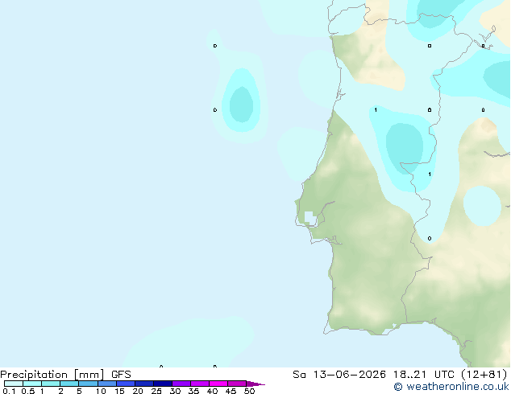
Task: Click the 30–35 mm purple legend swatch
Action: (181, 384)
